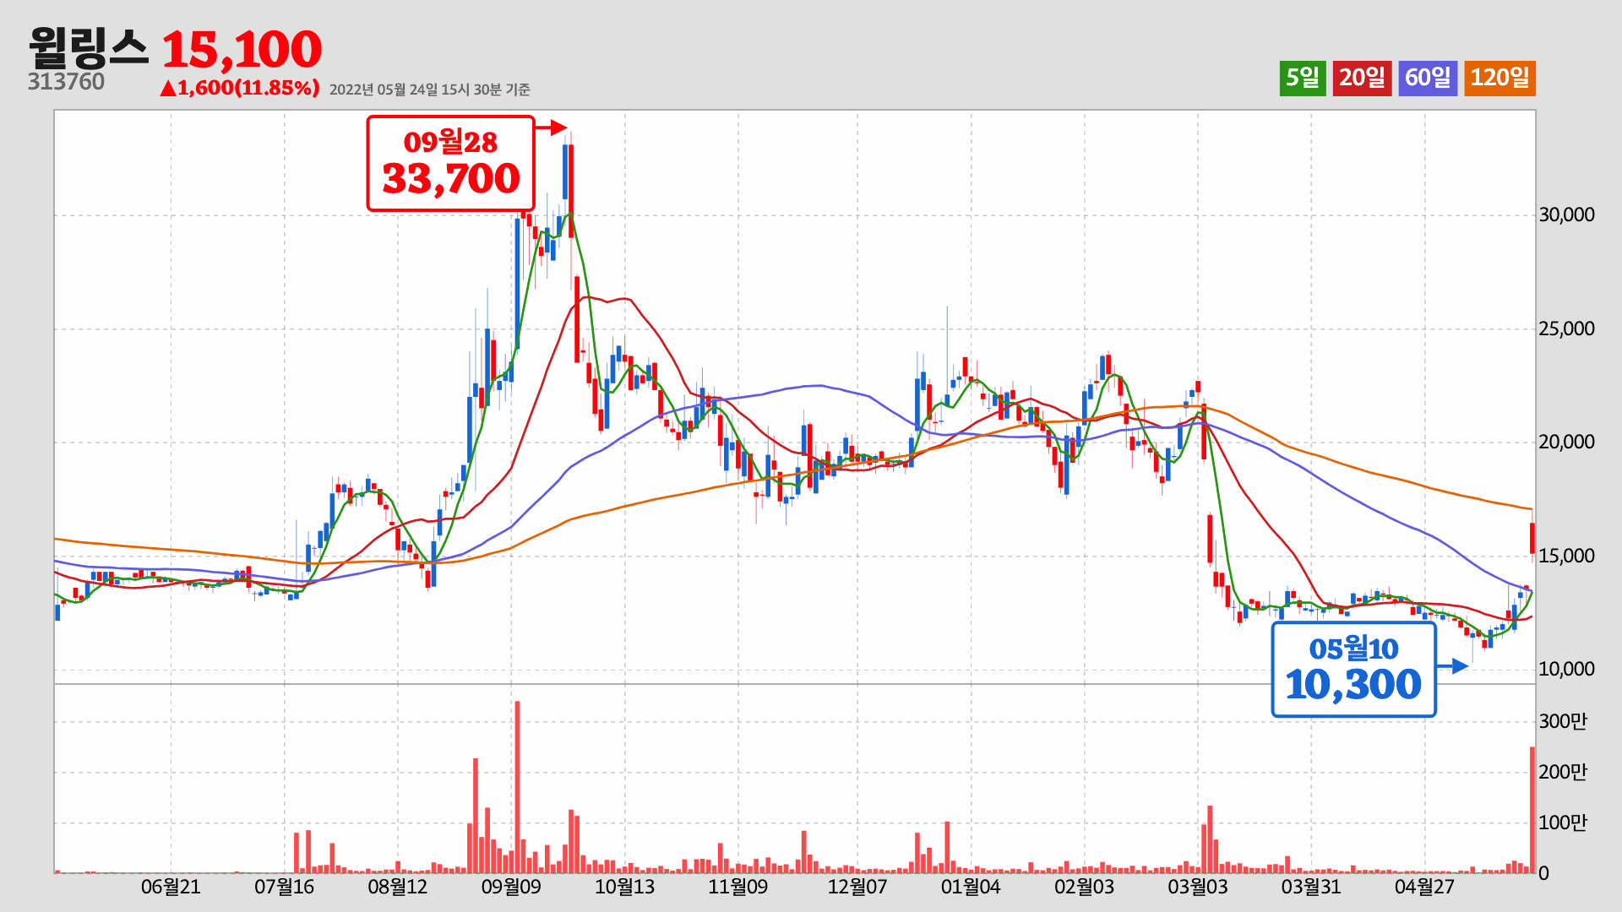
Task: Click the red 20일 moving average legend
Action: [1362, 78]
